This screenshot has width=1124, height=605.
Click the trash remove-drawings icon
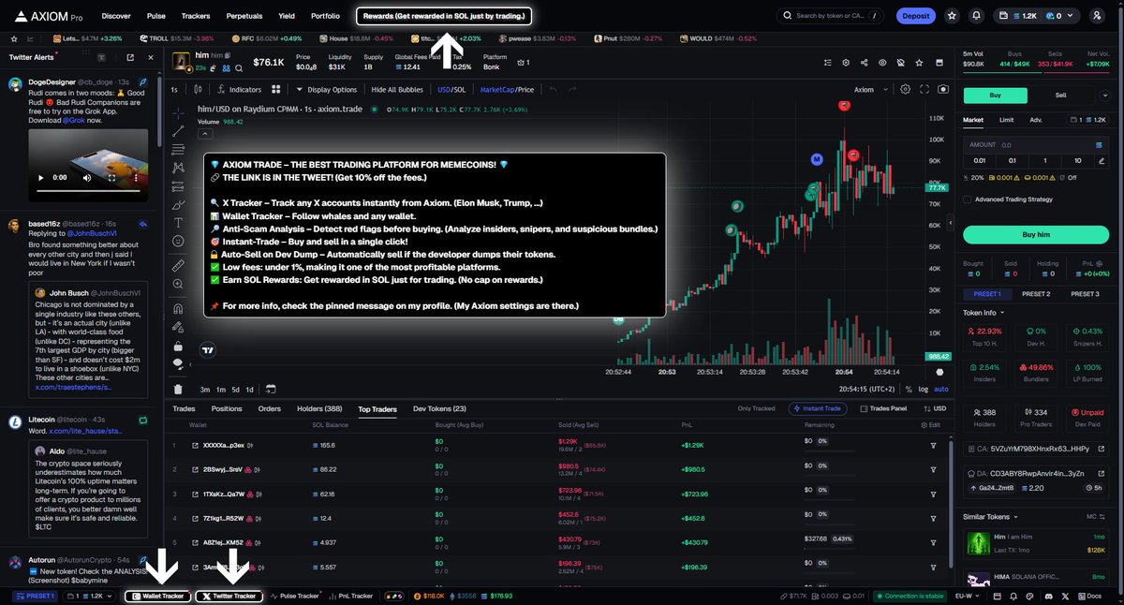pyautogui.click(x=178, y=389)
